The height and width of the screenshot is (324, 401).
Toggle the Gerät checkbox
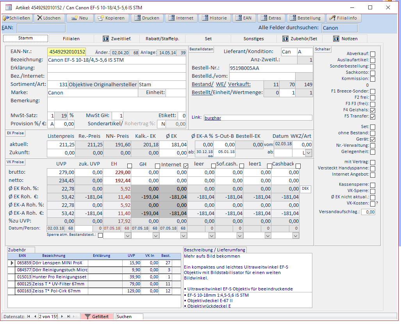coord(372,139)
